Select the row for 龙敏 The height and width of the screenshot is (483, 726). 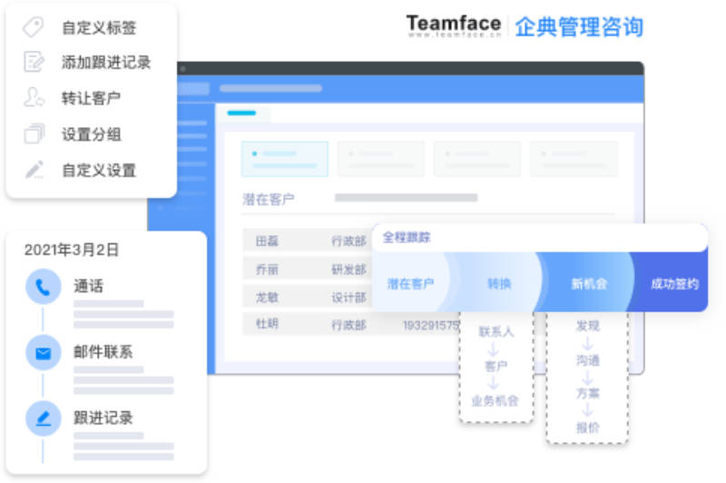308,297
